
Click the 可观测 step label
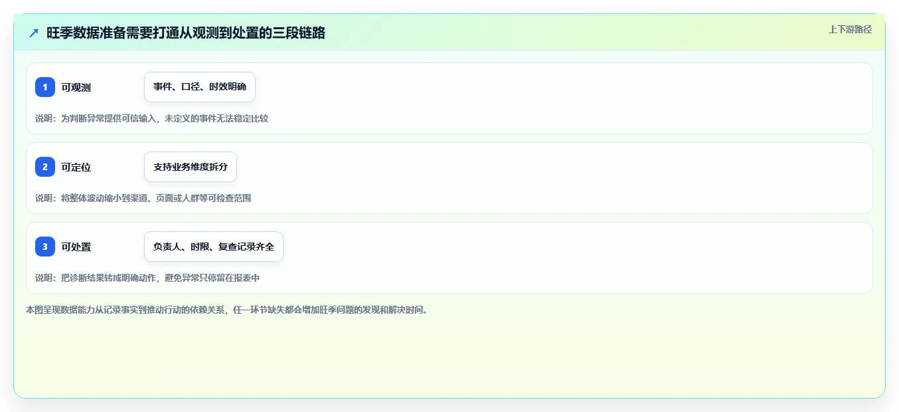click(x=76, y=87)
